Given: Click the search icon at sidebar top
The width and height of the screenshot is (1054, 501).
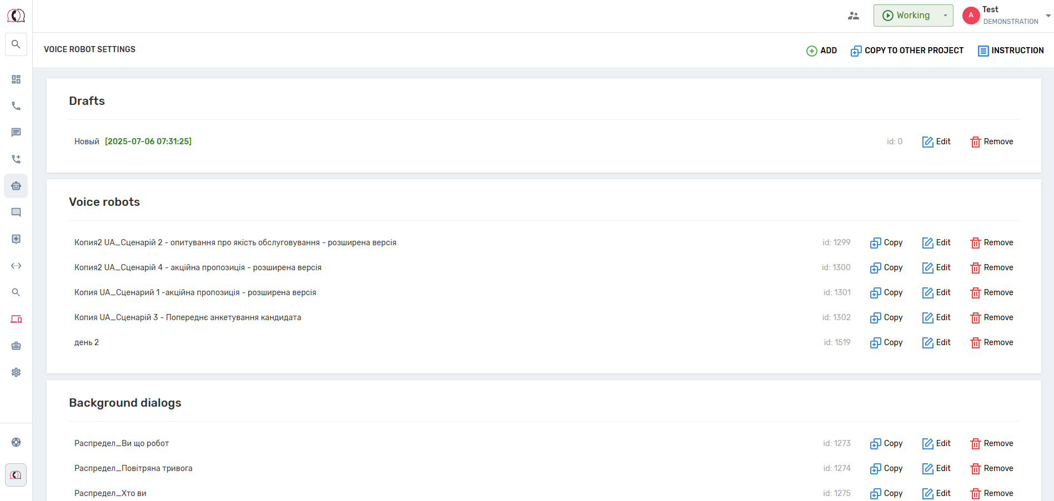Looking at the screenshot, I should pos(16,44).
